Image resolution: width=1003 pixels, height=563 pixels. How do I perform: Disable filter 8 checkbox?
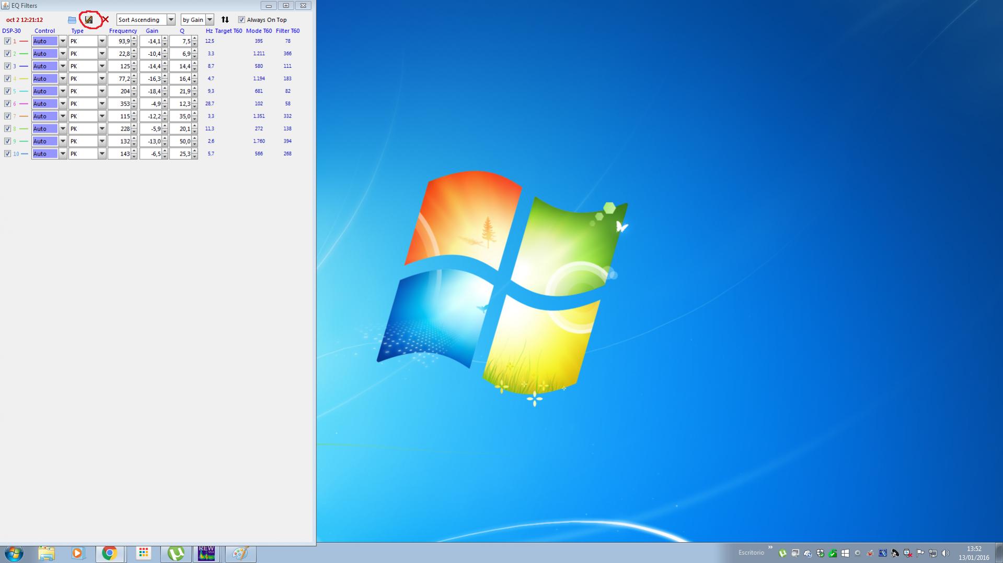point(7,129)
